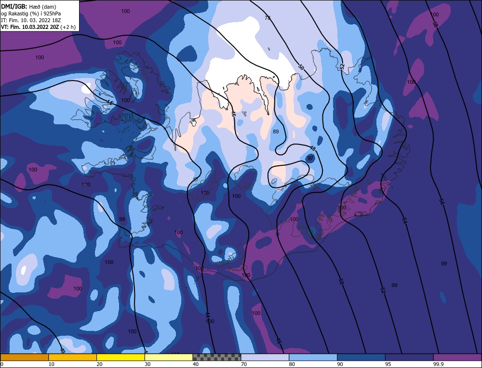Click the 'IT: Fim. 10. 03. 2022 18Z' line
The height and width of the screenshot is (368, 482).
(x=31, y=20)
